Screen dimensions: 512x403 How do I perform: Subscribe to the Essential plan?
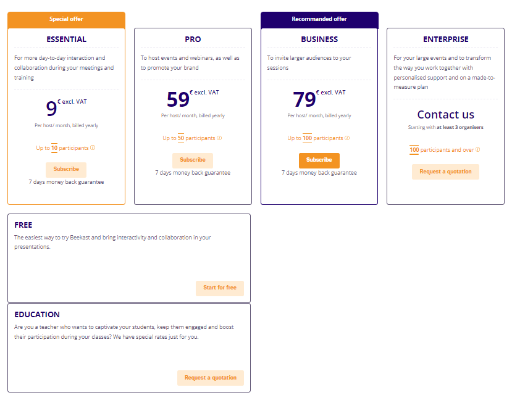tap(66, 169)
